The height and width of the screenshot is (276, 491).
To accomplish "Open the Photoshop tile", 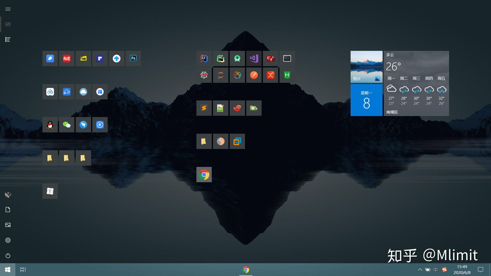I will tap(133, 59).
